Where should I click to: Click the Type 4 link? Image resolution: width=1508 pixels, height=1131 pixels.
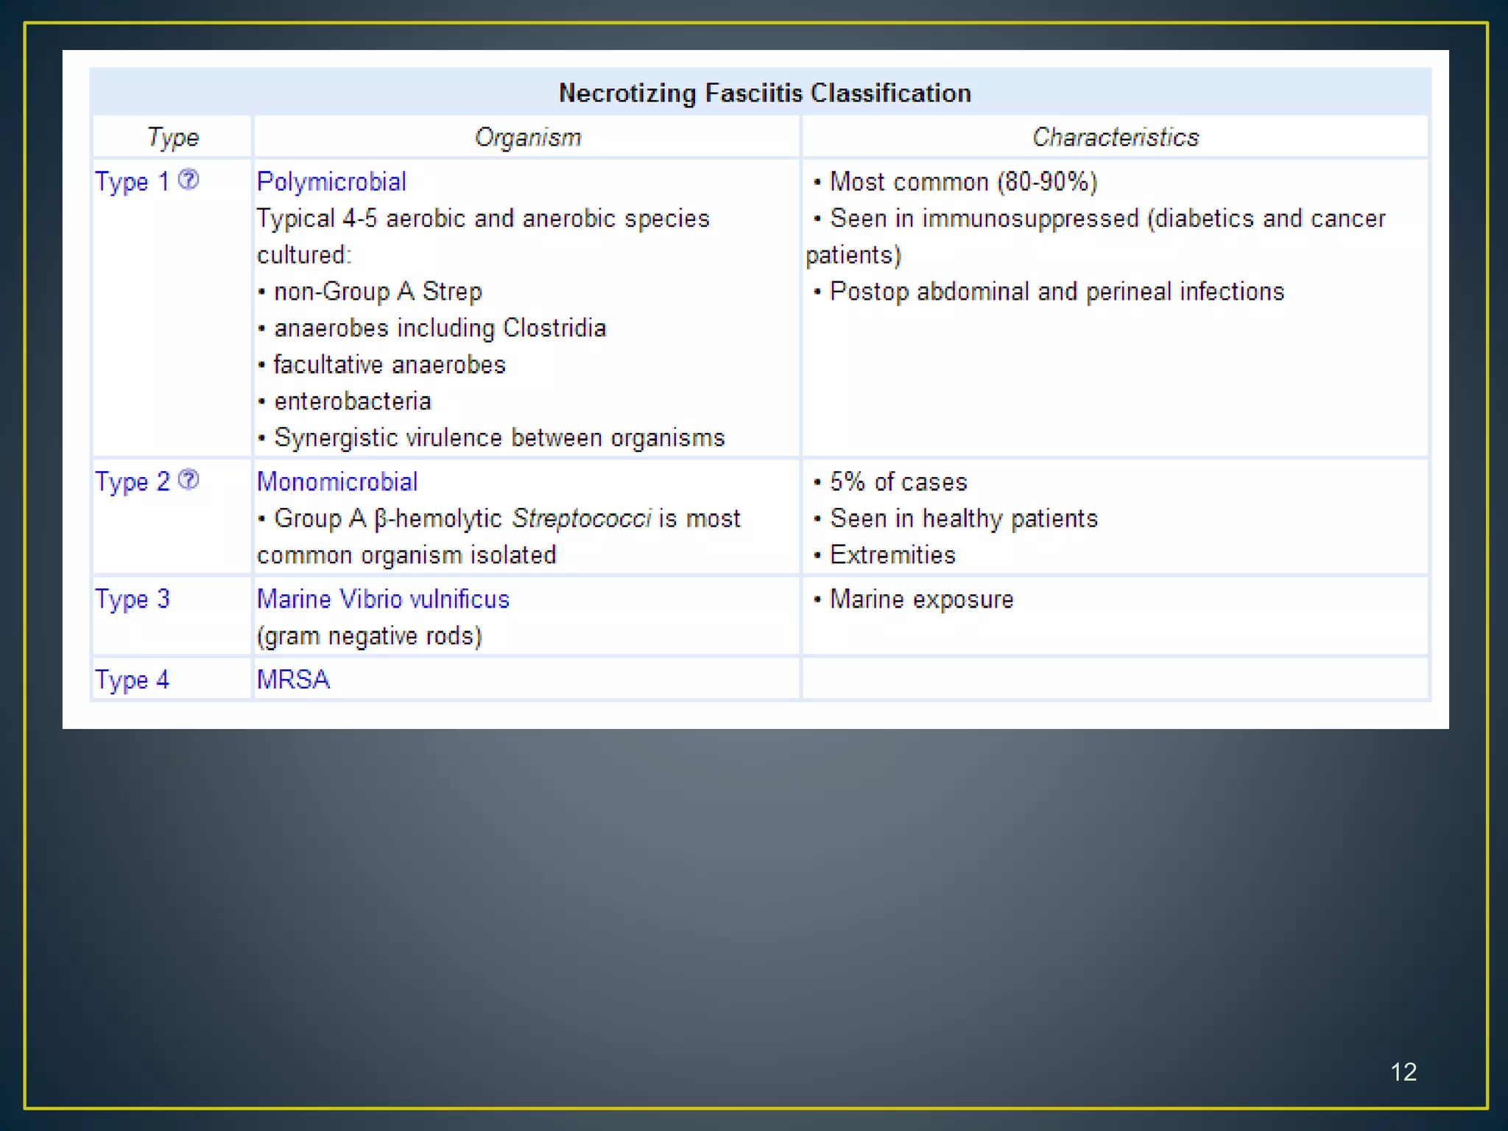coord(132,680)
